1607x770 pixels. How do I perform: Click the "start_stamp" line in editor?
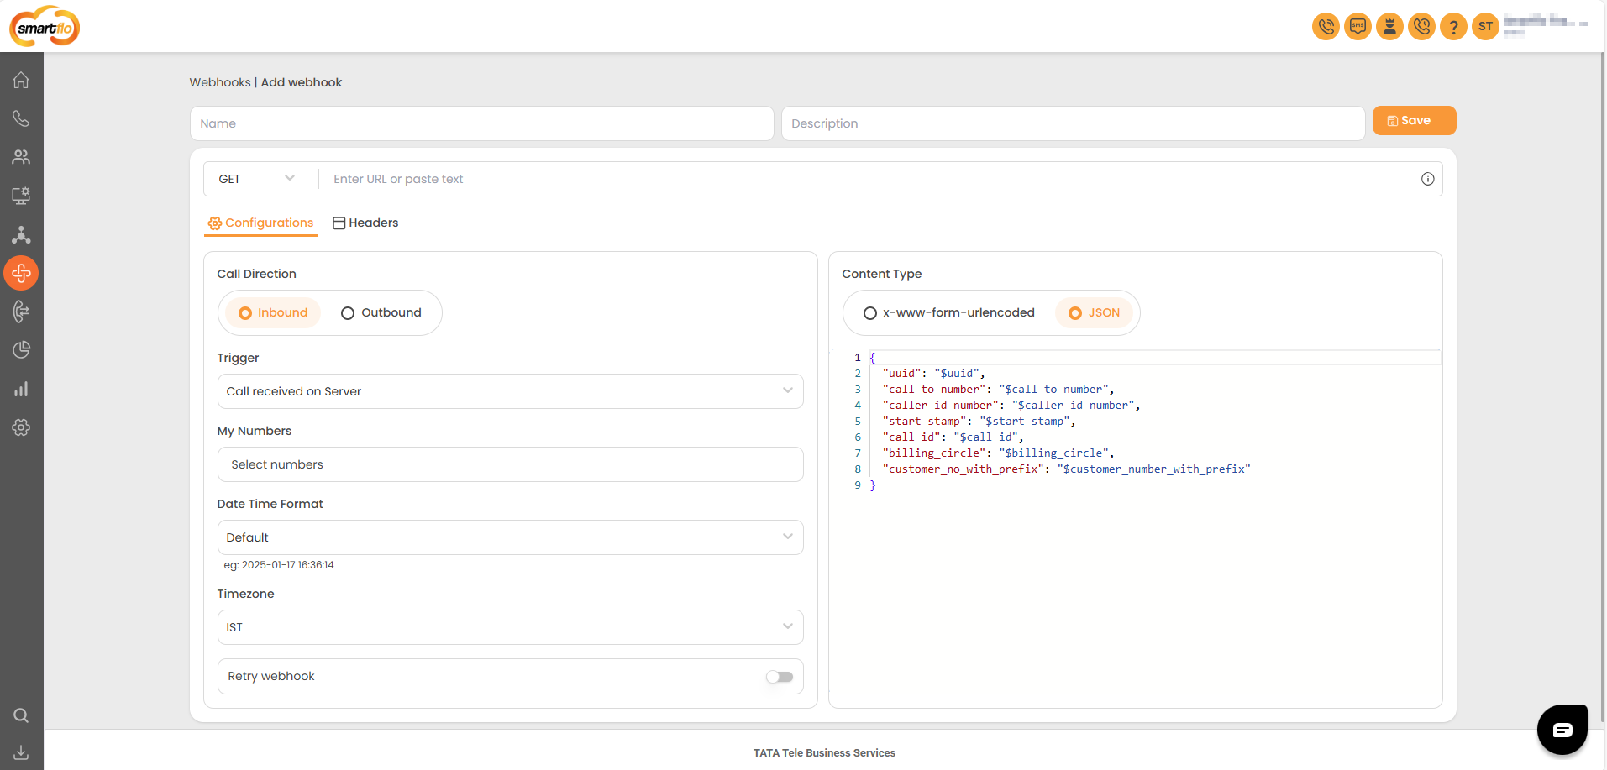coord(979,422)
